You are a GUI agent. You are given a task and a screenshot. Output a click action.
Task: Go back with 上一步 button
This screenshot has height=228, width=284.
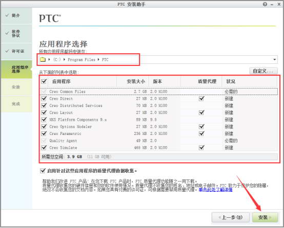point(231,217)
